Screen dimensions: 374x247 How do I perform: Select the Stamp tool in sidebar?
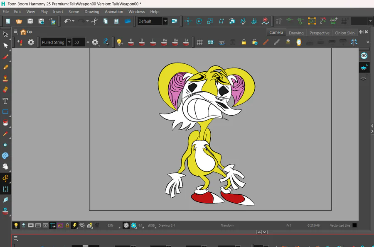5,78
